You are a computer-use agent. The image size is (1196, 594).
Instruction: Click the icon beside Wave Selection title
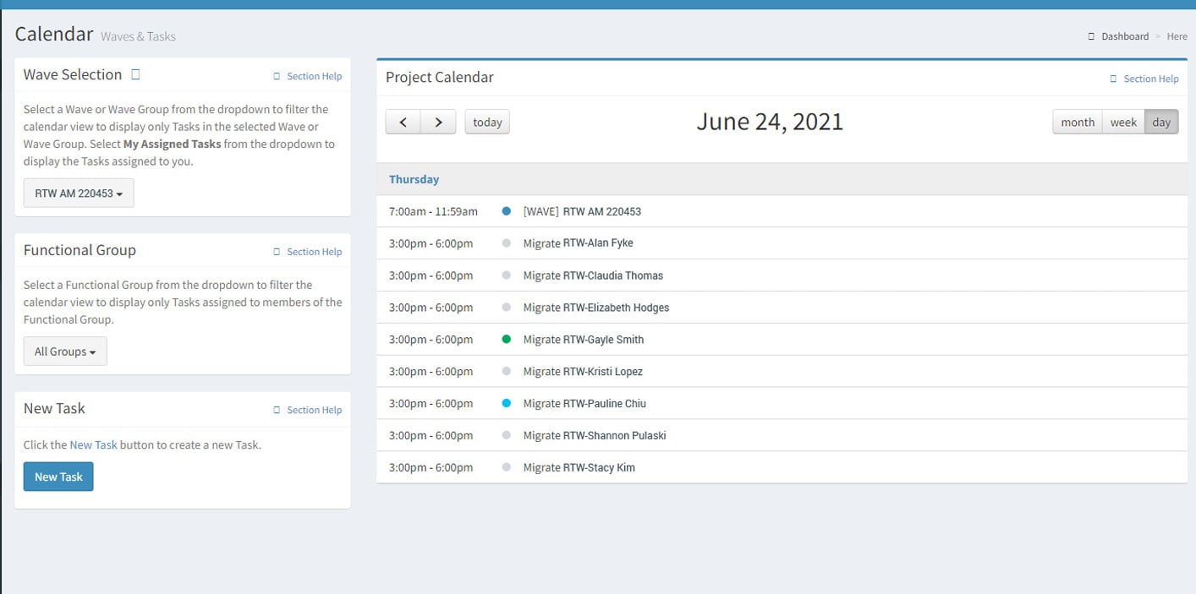135,74
